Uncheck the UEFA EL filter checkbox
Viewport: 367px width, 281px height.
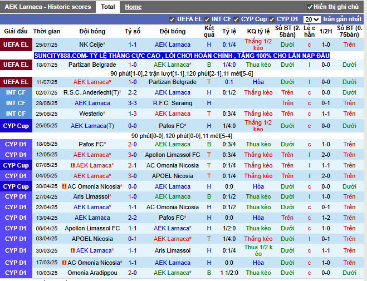pyautogui.click(x=172, y=19)
